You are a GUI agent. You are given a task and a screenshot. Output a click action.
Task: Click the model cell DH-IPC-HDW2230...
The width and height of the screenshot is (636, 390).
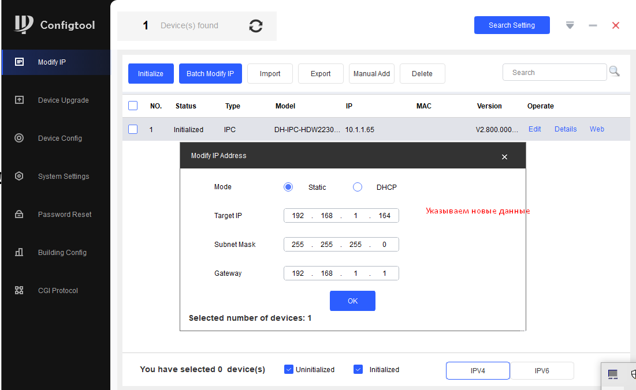[307, 130]
